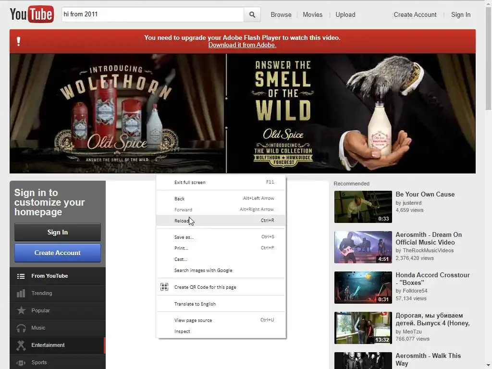The width and height of the screenshot is (492, 369).
Task: Click Sign In in the header
Action: [x=461, y=15]
